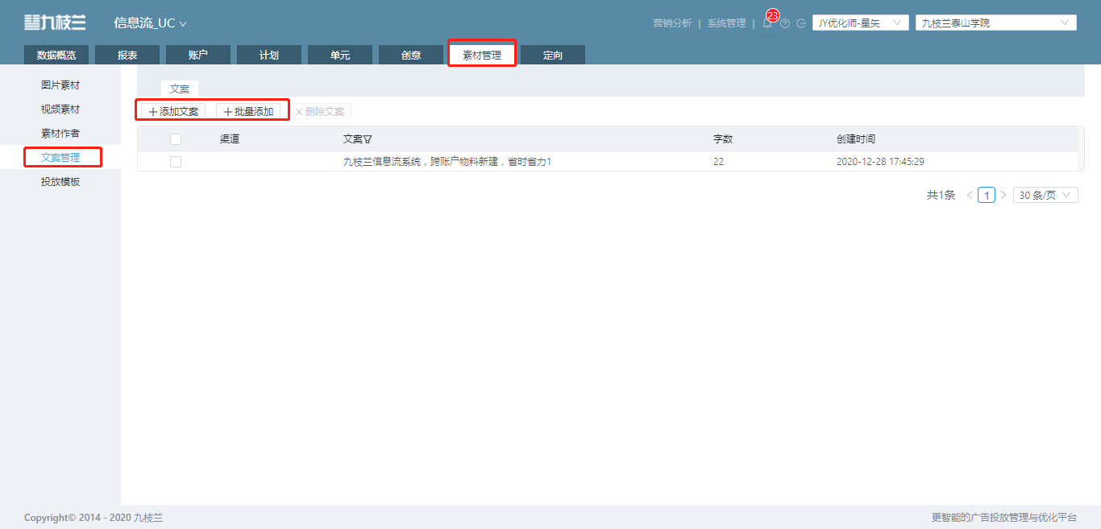
Task: Open the 30 条/页 page size dropdown
Action: click(x=1045, y=195)
